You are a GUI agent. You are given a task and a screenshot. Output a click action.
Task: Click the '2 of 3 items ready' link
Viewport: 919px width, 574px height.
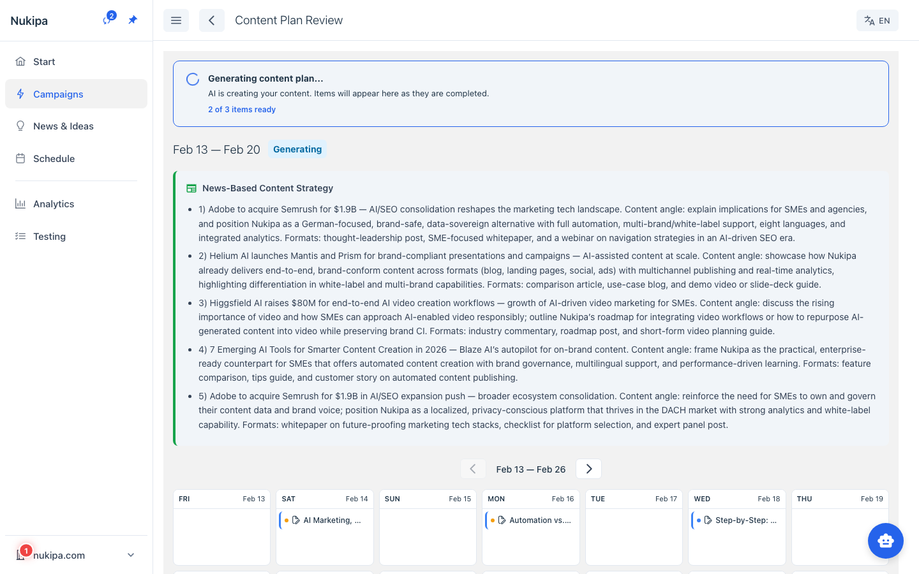242,110
